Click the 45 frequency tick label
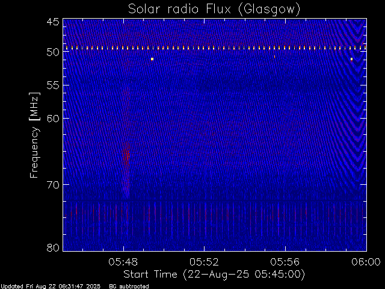This screenshot has width=385, height=289. 53,22
